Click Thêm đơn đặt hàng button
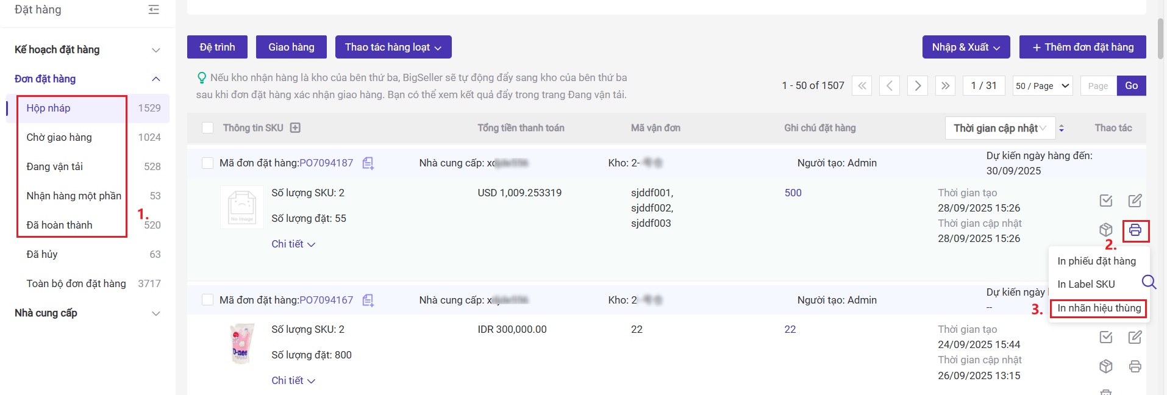The width and height of the screenshot is (1167, 395). click(1082, 47)
